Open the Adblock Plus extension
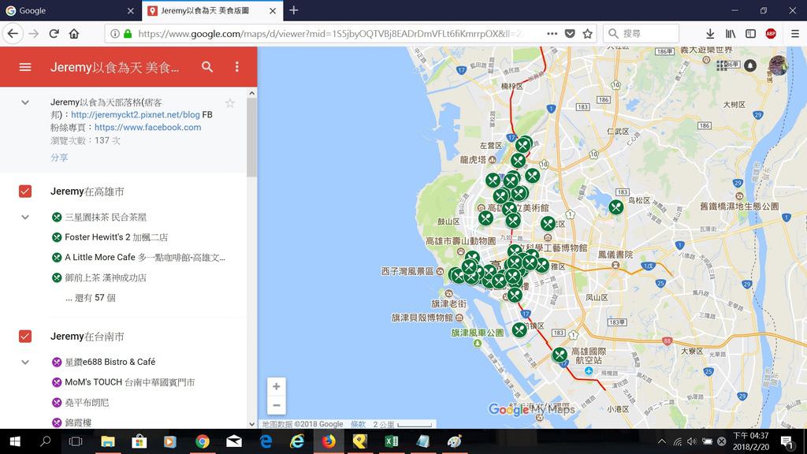Image resolution: width=807 pixels, height=454 pixels. click(x=771, y=33)
